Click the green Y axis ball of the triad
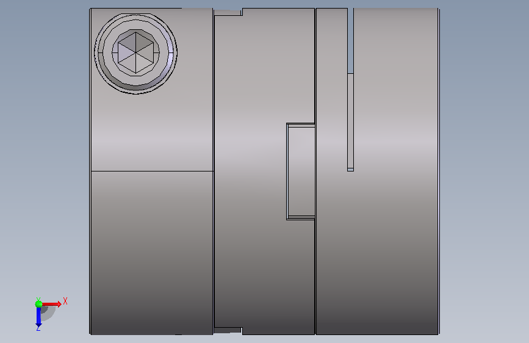Image resolution: width=529 pixels, height=343 pixels. click(38, 304)
